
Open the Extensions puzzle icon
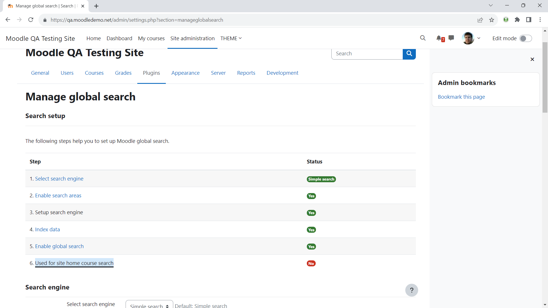pyautogui.click(x=517, y=20)
